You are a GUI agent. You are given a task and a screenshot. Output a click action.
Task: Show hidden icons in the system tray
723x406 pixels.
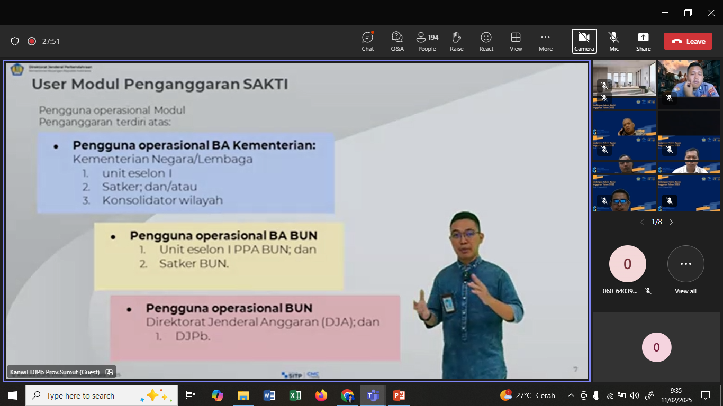[x=571, y=395]
